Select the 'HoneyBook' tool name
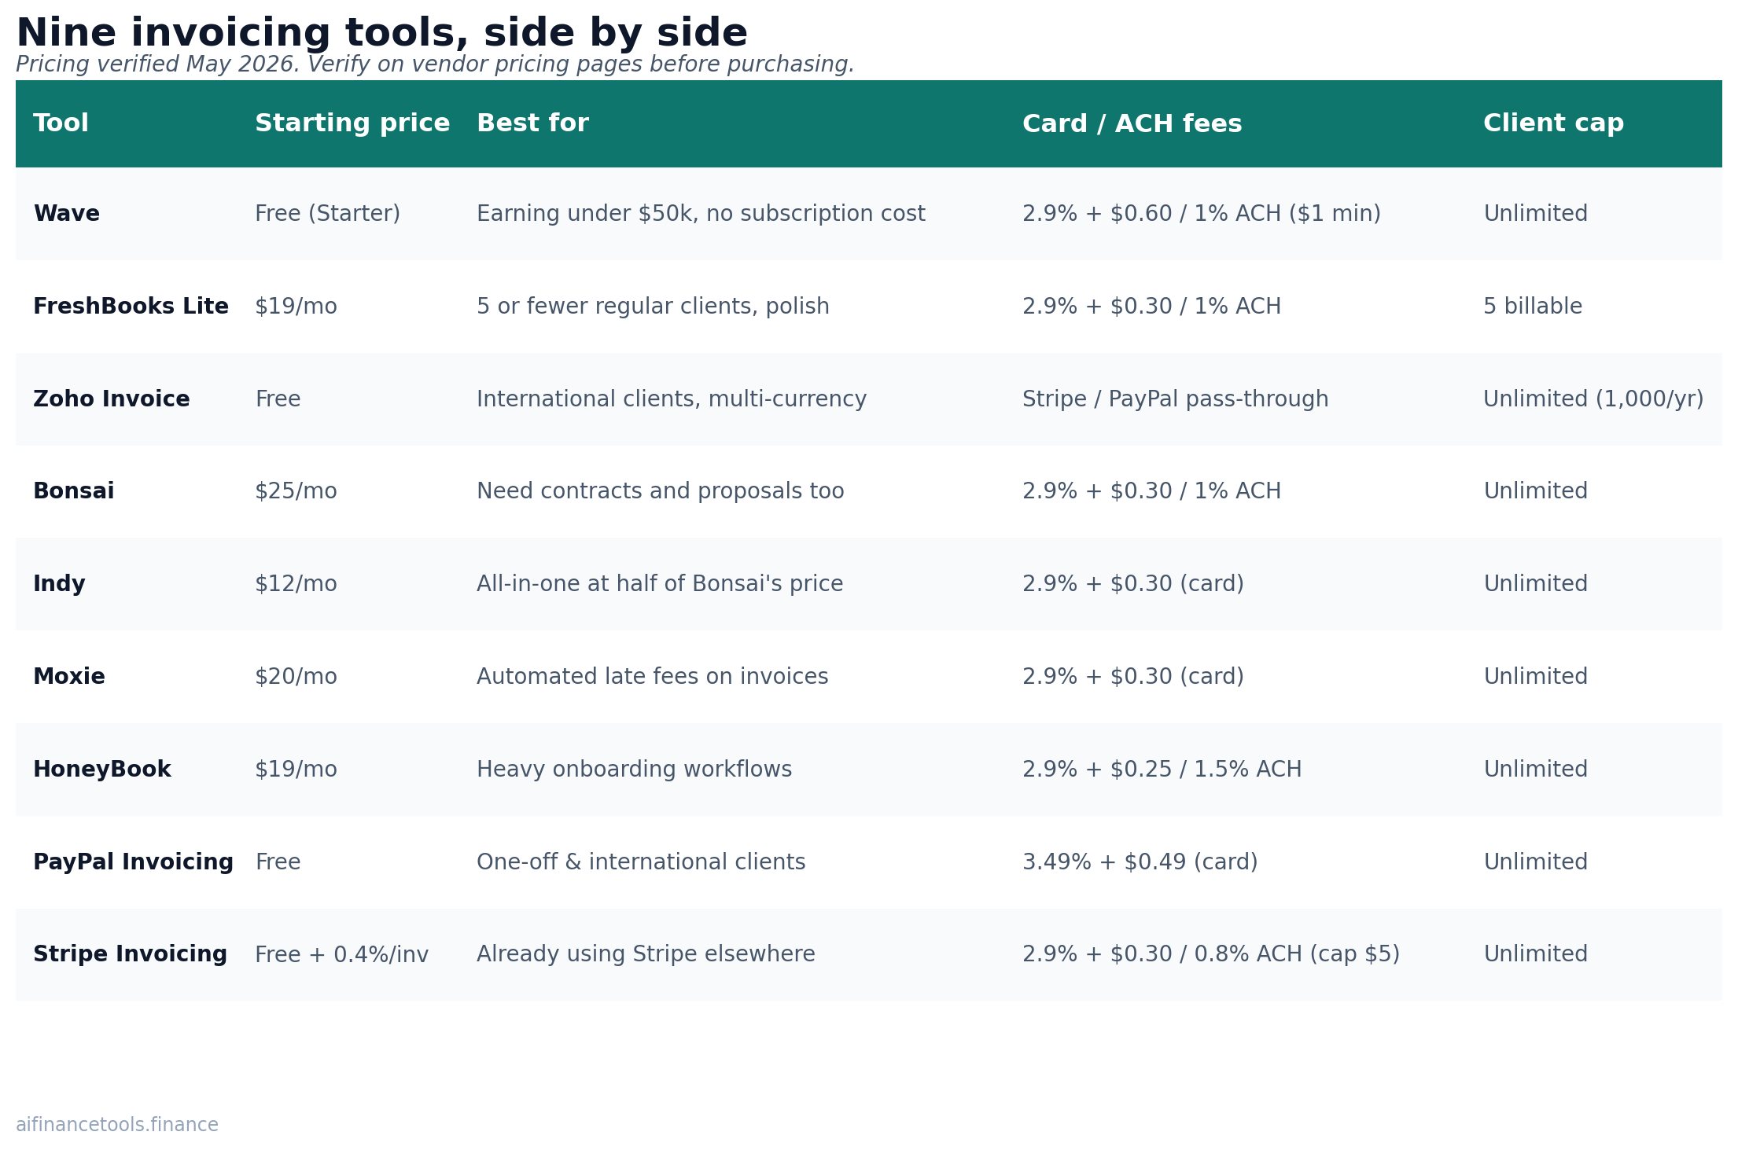 pyautogui.click(x=101, y=770)
